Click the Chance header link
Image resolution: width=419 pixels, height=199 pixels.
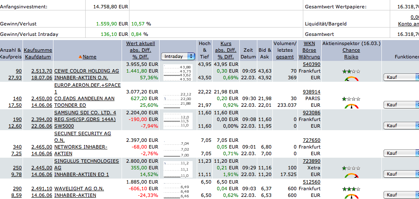click(351, 50)
